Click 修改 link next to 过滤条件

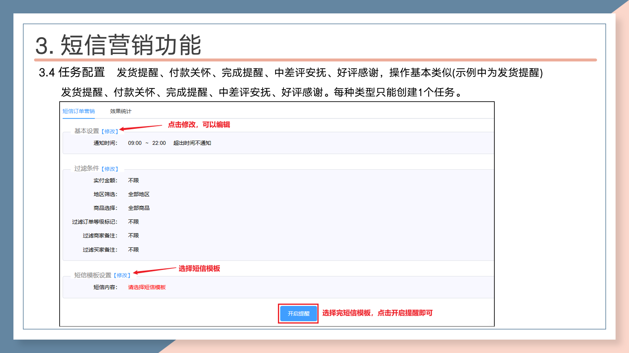[x=110, y=169]
